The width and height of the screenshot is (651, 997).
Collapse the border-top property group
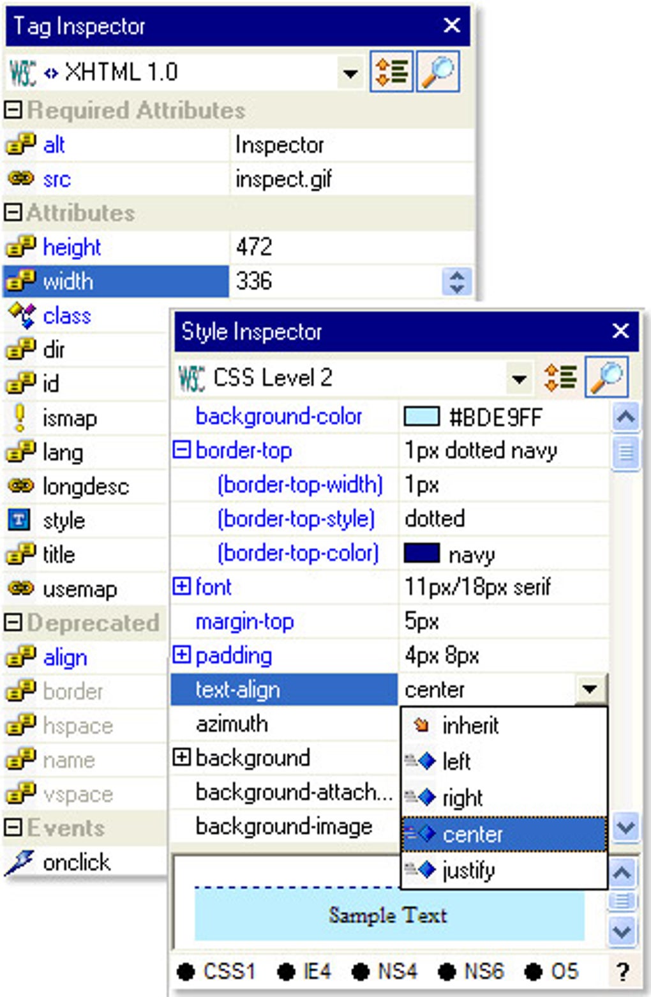[x=182, y=450]
